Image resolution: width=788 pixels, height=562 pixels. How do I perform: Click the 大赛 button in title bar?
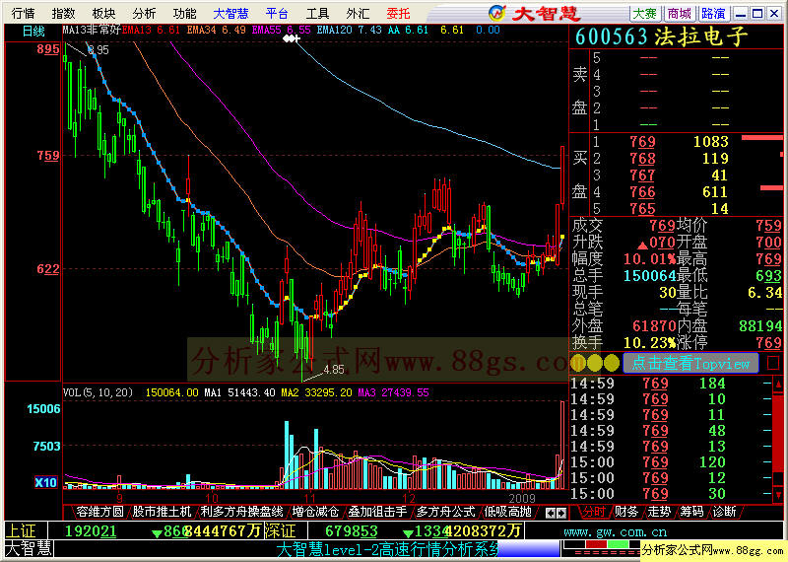coord(645,14)
